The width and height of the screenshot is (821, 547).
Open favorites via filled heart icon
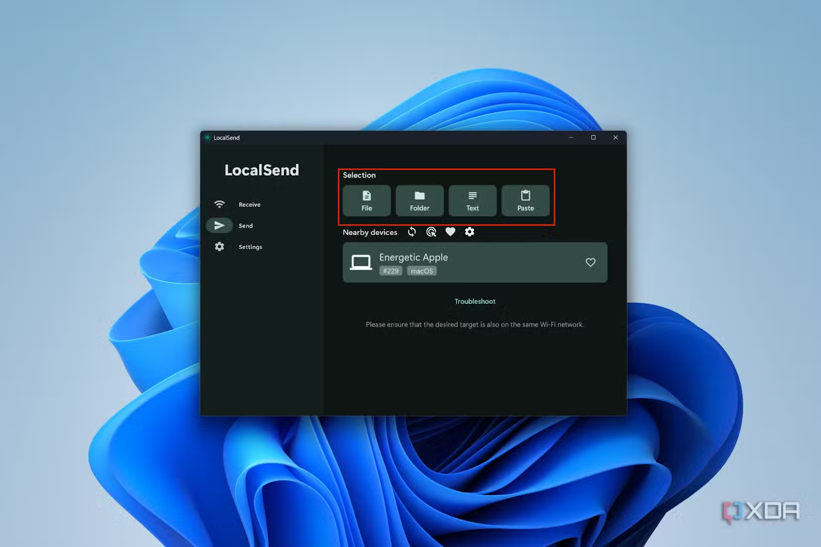pos(450,232)
